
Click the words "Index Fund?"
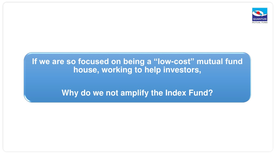pyautogui.click(x=189, y=93)
